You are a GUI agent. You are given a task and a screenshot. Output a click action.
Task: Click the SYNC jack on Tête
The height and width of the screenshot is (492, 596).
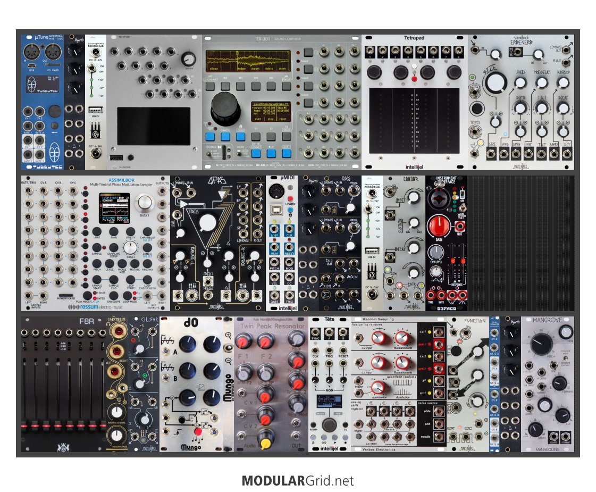pyautogui.click(x=315, y=331)
